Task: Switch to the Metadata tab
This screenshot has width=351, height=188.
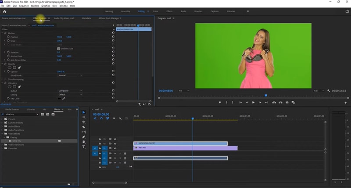Action: (x=86, y=18)
